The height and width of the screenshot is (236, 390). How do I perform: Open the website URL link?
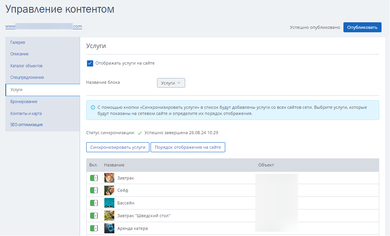pyautogui.click(x=44, y=27)
